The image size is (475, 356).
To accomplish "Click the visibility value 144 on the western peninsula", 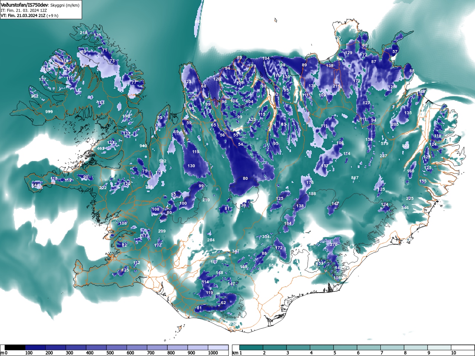I will coord(36,185).
